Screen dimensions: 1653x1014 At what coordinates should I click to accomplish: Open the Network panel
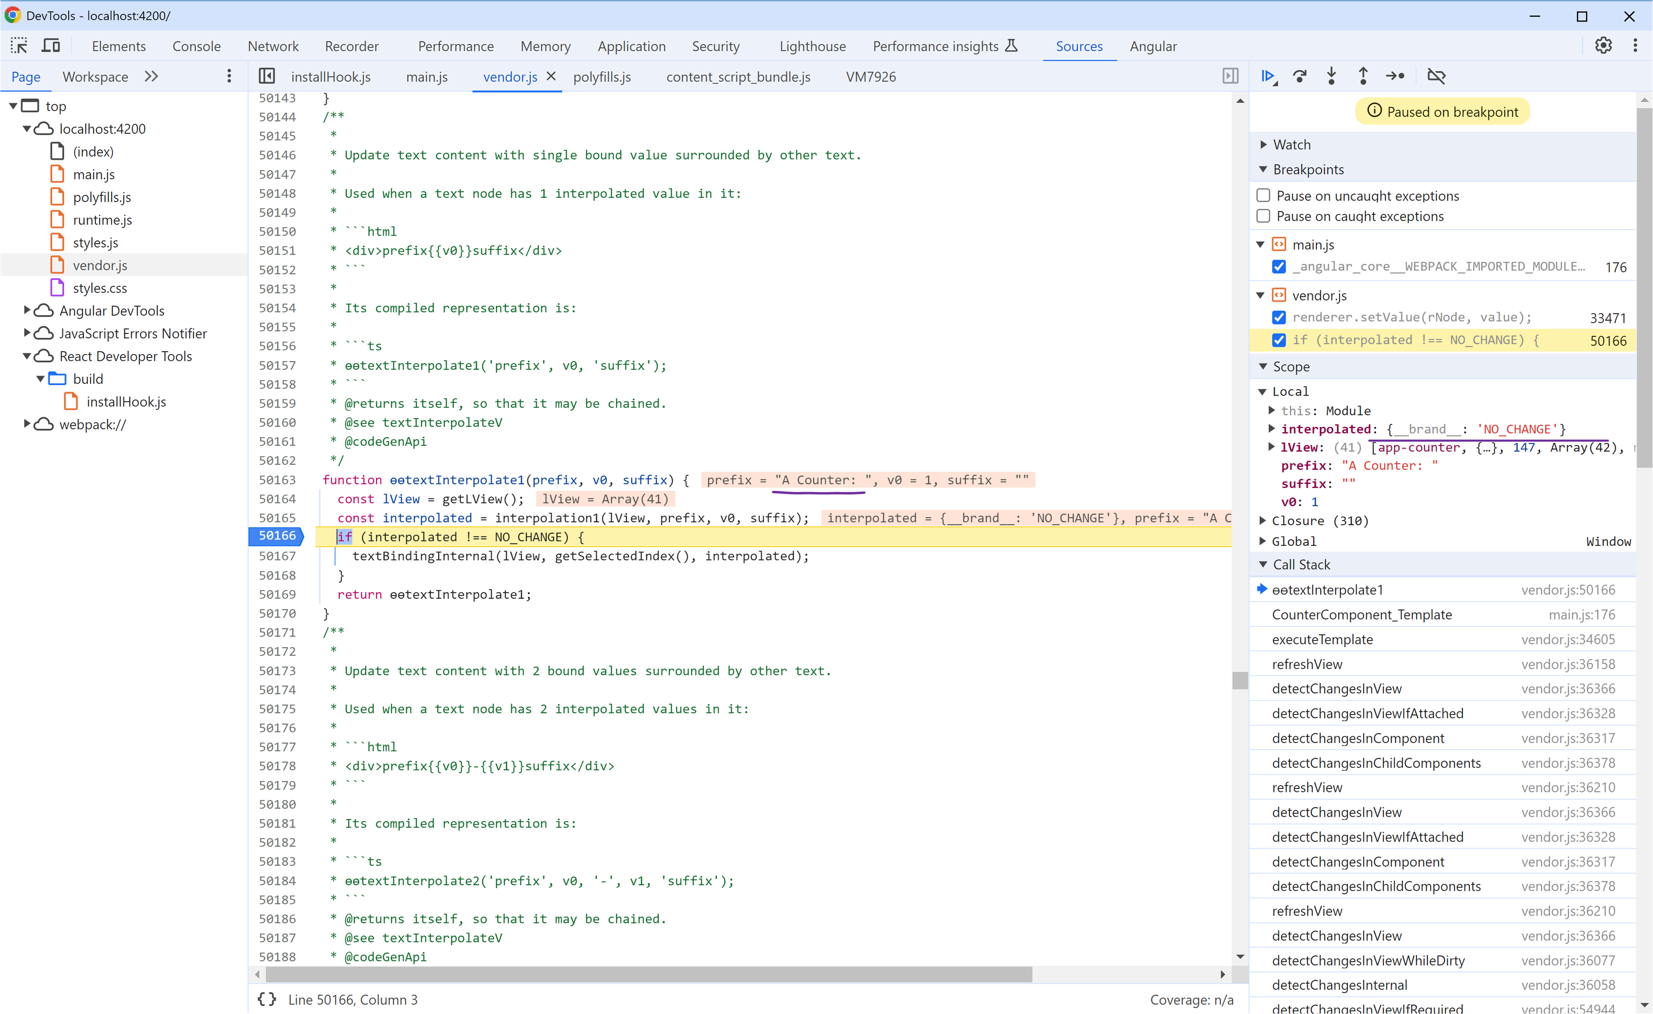point(273,46)
